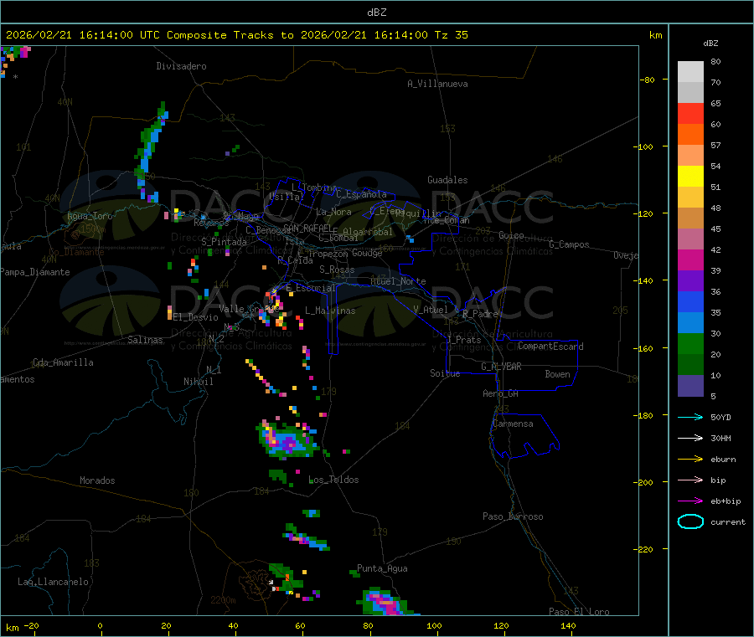Click the 'Atuel_Norte' place label

pos(398,281)
